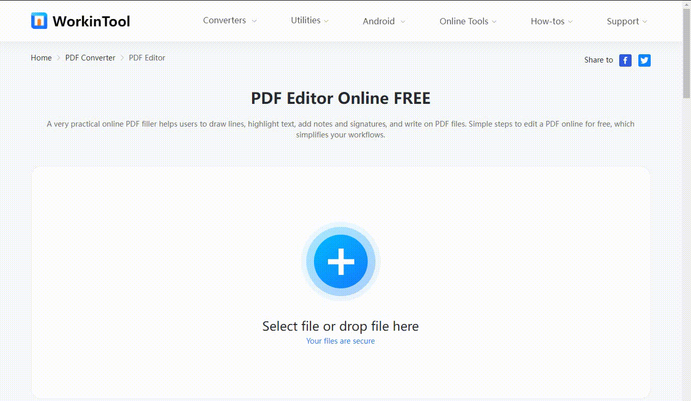The width and height of the screenshot is (691, 401).
Task: Expand the Utilities menu
Action: (x=326, y=21)
